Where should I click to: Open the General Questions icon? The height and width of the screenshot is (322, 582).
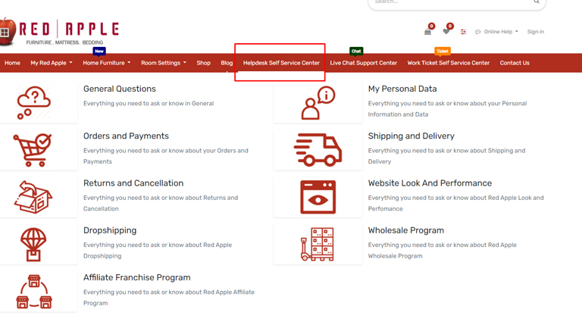(33, 102)
